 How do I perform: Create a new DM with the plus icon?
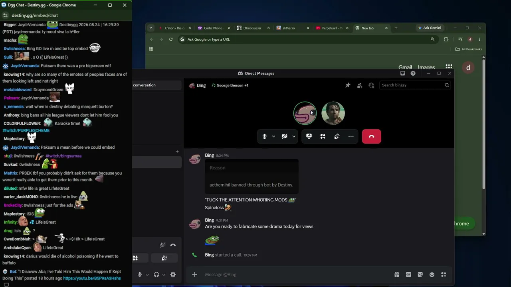coord(177,151)
